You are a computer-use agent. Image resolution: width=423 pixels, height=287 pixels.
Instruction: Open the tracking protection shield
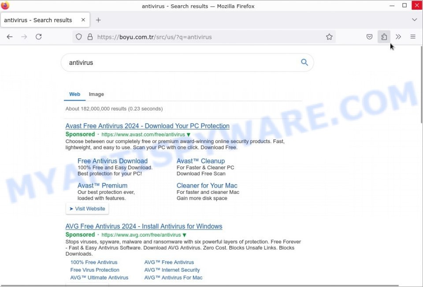[78, 37]
